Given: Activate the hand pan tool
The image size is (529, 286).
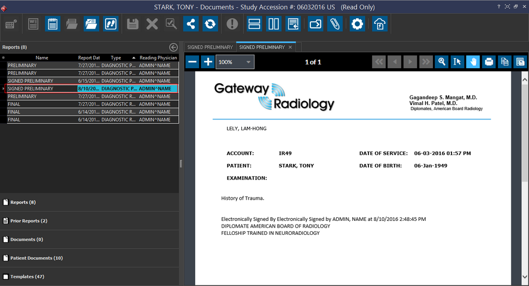Looking at the screenshot, I should pyautogui.click(x=473, y=62).
